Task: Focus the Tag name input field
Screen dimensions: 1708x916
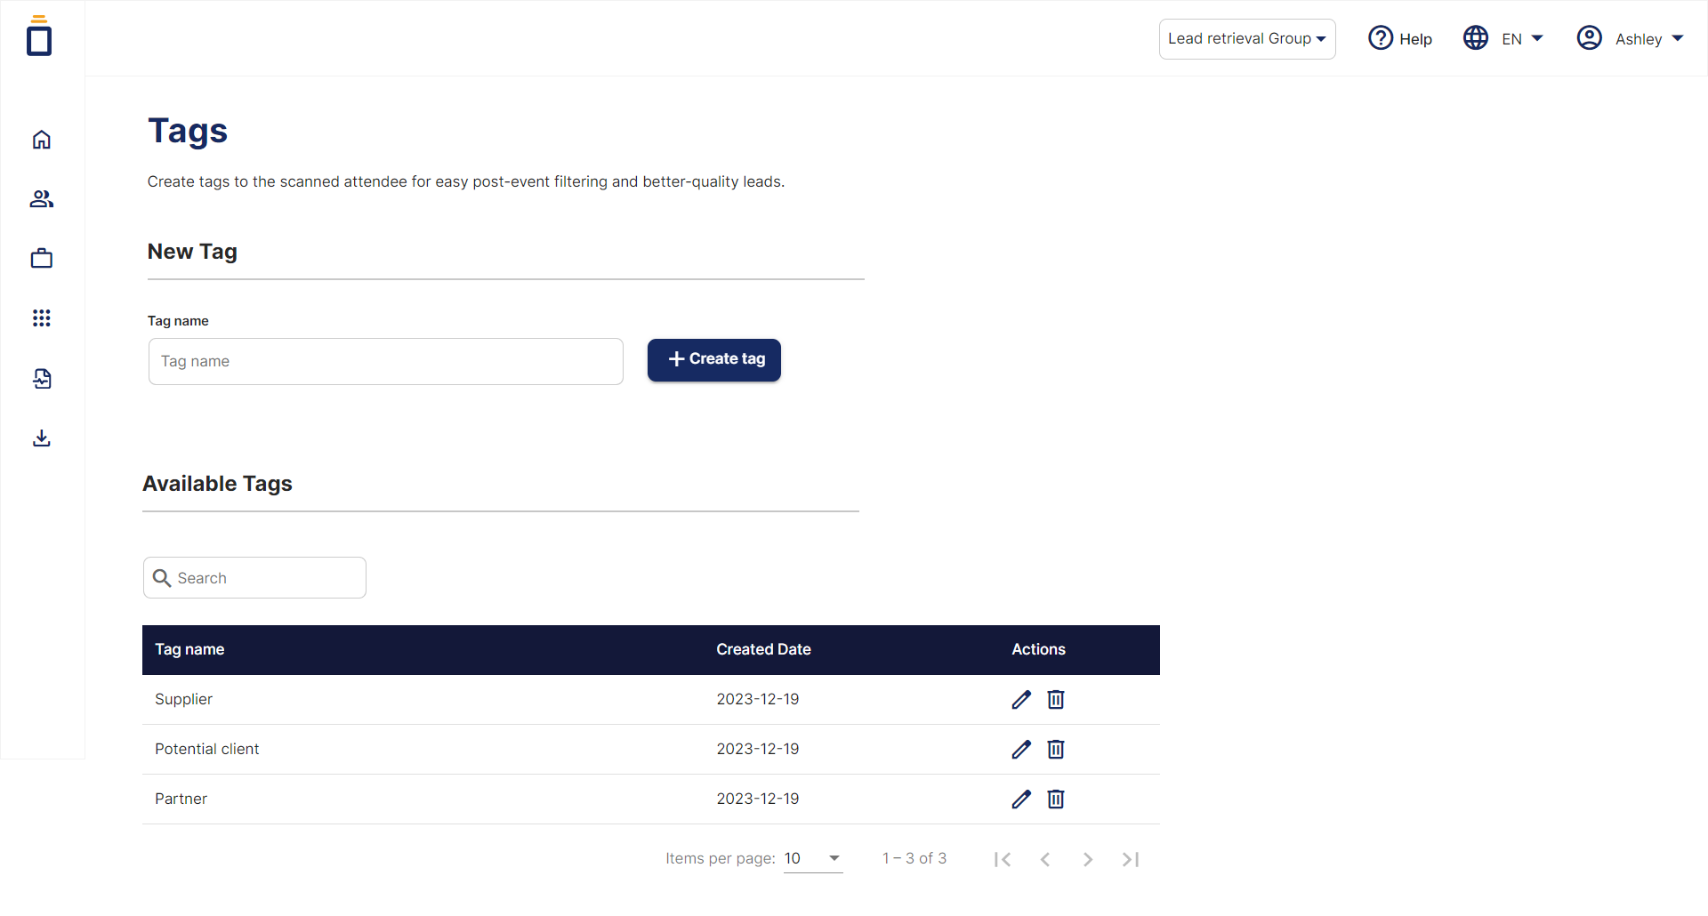Action: coord(386,361)
